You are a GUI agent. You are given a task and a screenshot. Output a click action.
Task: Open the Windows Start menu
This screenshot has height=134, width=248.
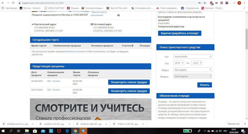click(3, 131)
